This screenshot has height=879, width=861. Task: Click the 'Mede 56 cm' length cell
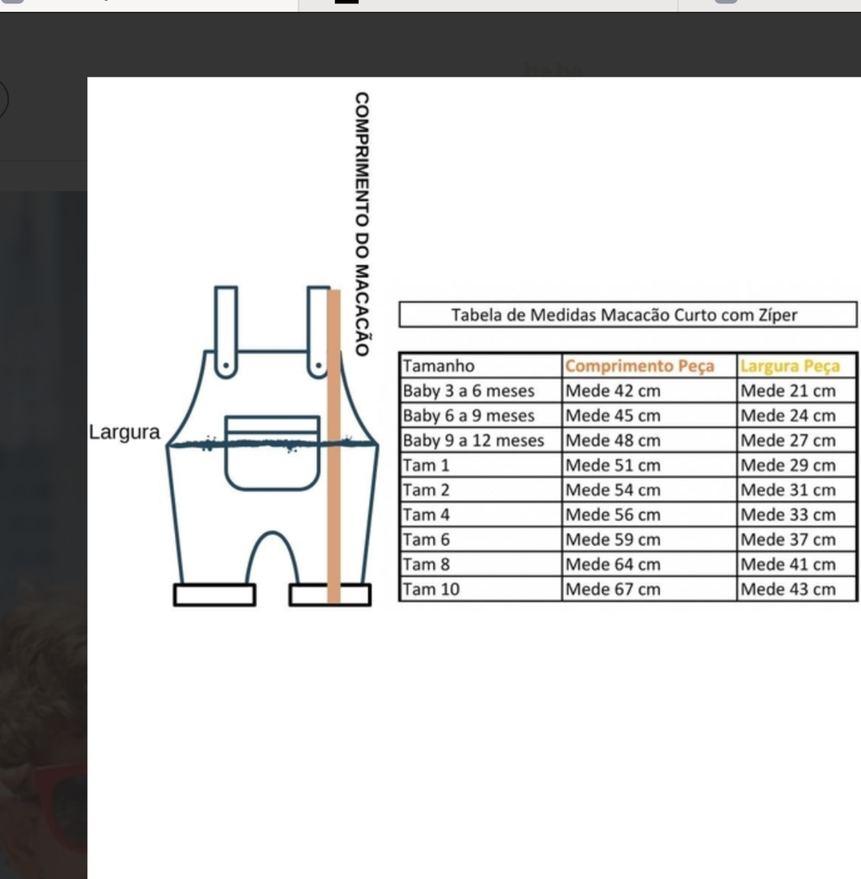(649, 515)
